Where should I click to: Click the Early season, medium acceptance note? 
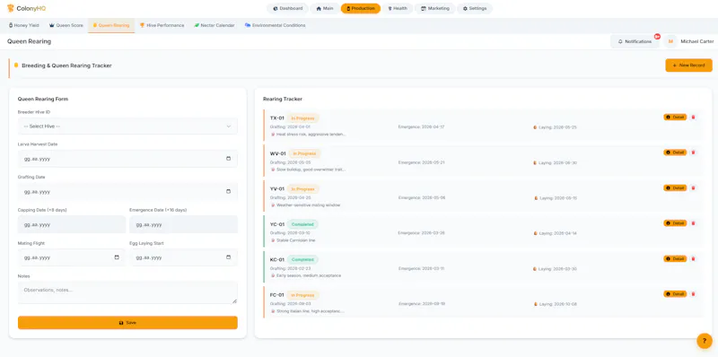(x=309, y=275)
